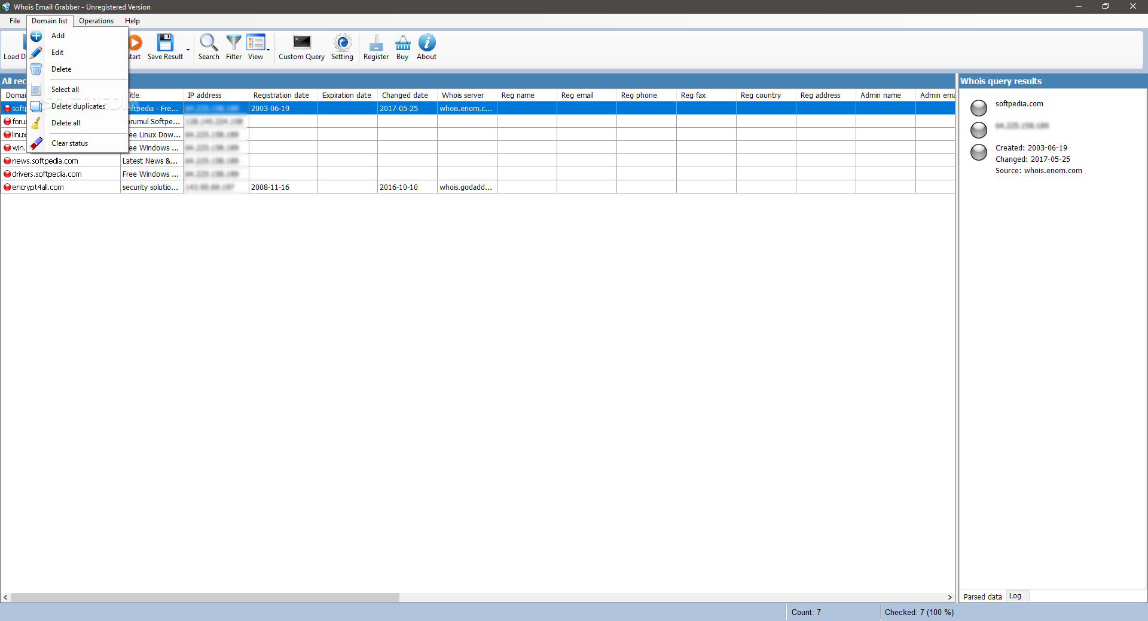Switch to the Parsed data tab

982,597
